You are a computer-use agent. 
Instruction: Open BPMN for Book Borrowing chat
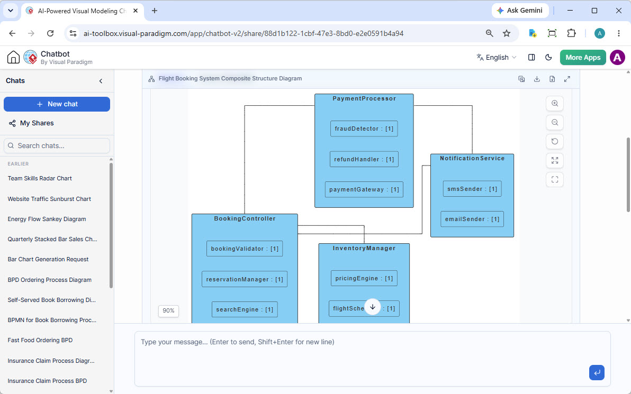click(x=52, y=320)
